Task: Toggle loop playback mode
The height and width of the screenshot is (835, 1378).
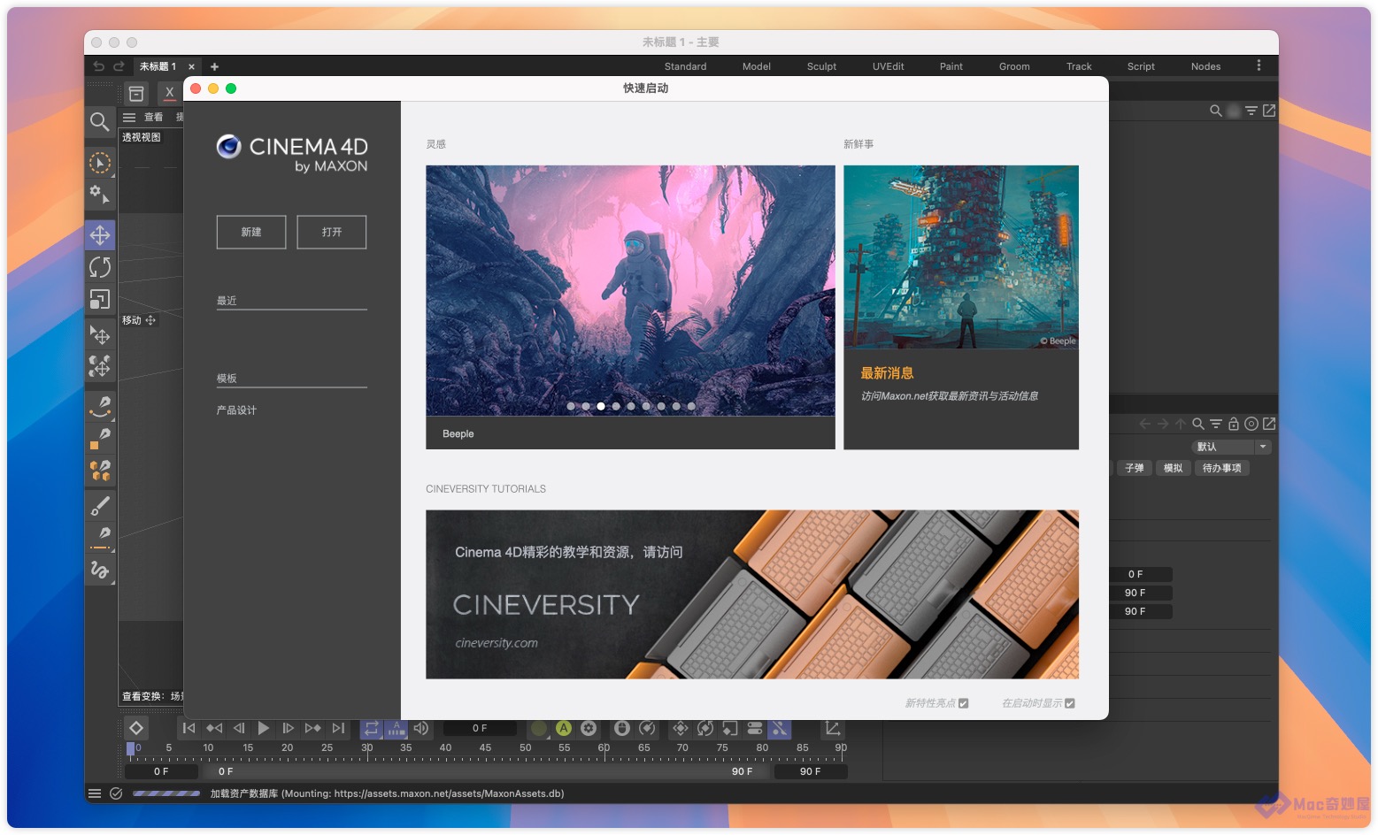Action: coord(371,728)
